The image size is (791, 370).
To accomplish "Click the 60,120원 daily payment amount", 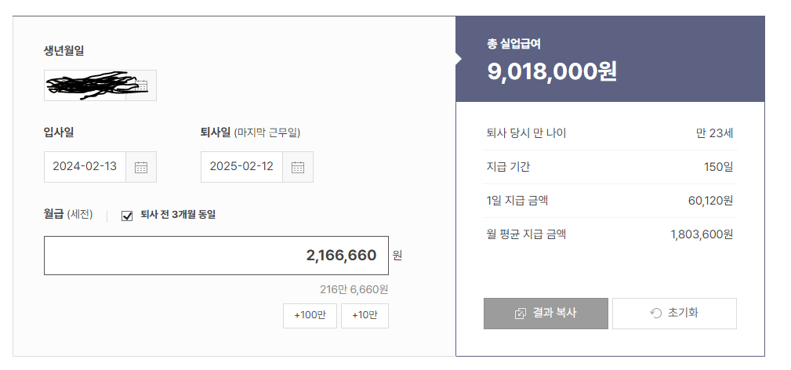I will tap(710, 201).
